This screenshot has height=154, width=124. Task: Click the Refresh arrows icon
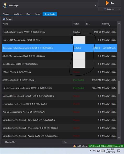[x=4, y=19]
